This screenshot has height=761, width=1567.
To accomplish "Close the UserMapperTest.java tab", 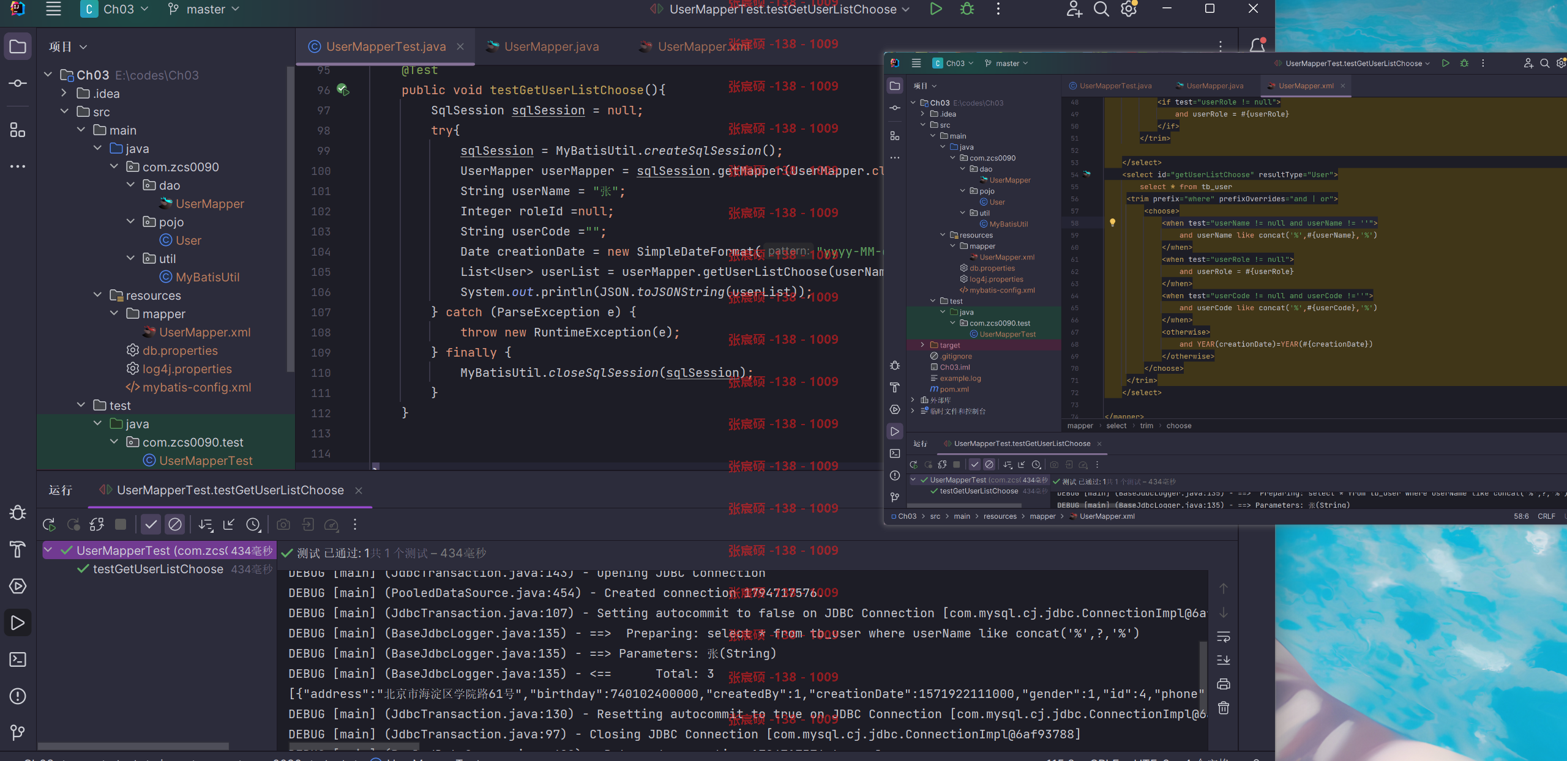I will click(460, 46).
